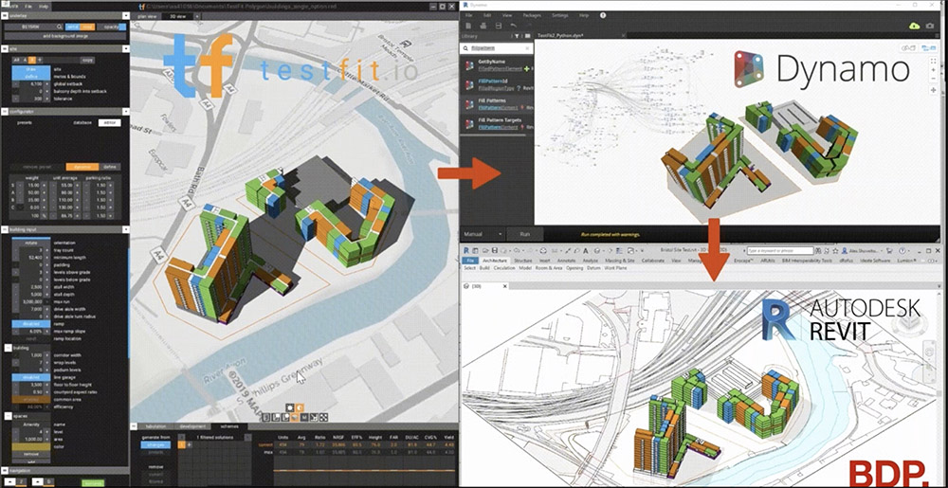Click the magnifier icon in TestFit underlay search
Viewport: 948px width, 488px height.
pos(59,27)
